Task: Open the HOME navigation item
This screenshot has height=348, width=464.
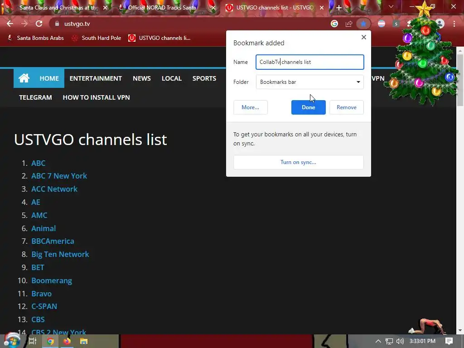Action: click(49, 78)
